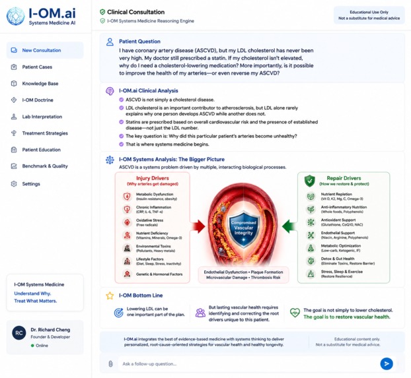The image size is (411, 378).
Task: Open Benchmark & Quality label
Action: [x=45, y=166]
